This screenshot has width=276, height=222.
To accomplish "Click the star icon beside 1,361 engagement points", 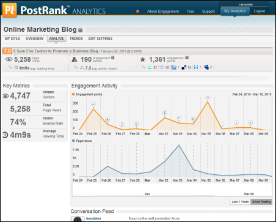I will coord(143,59).
